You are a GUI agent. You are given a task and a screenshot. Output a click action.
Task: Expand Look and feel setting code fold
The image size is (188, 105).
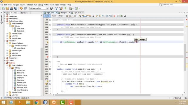point(50,74)
